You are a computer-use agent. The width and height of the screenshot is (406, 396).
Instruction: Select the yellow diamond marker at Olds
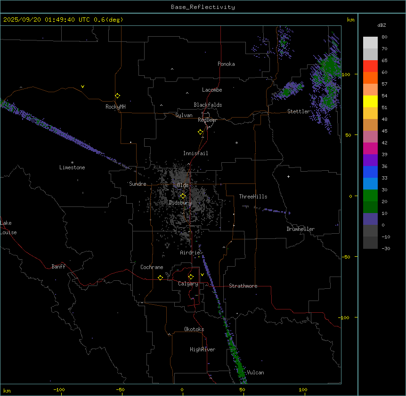coord(183,196)
